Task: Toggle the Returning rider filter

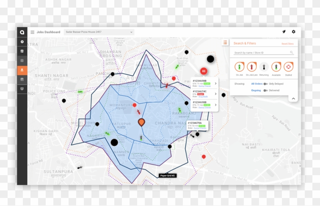Action: [x=264, y=67]
